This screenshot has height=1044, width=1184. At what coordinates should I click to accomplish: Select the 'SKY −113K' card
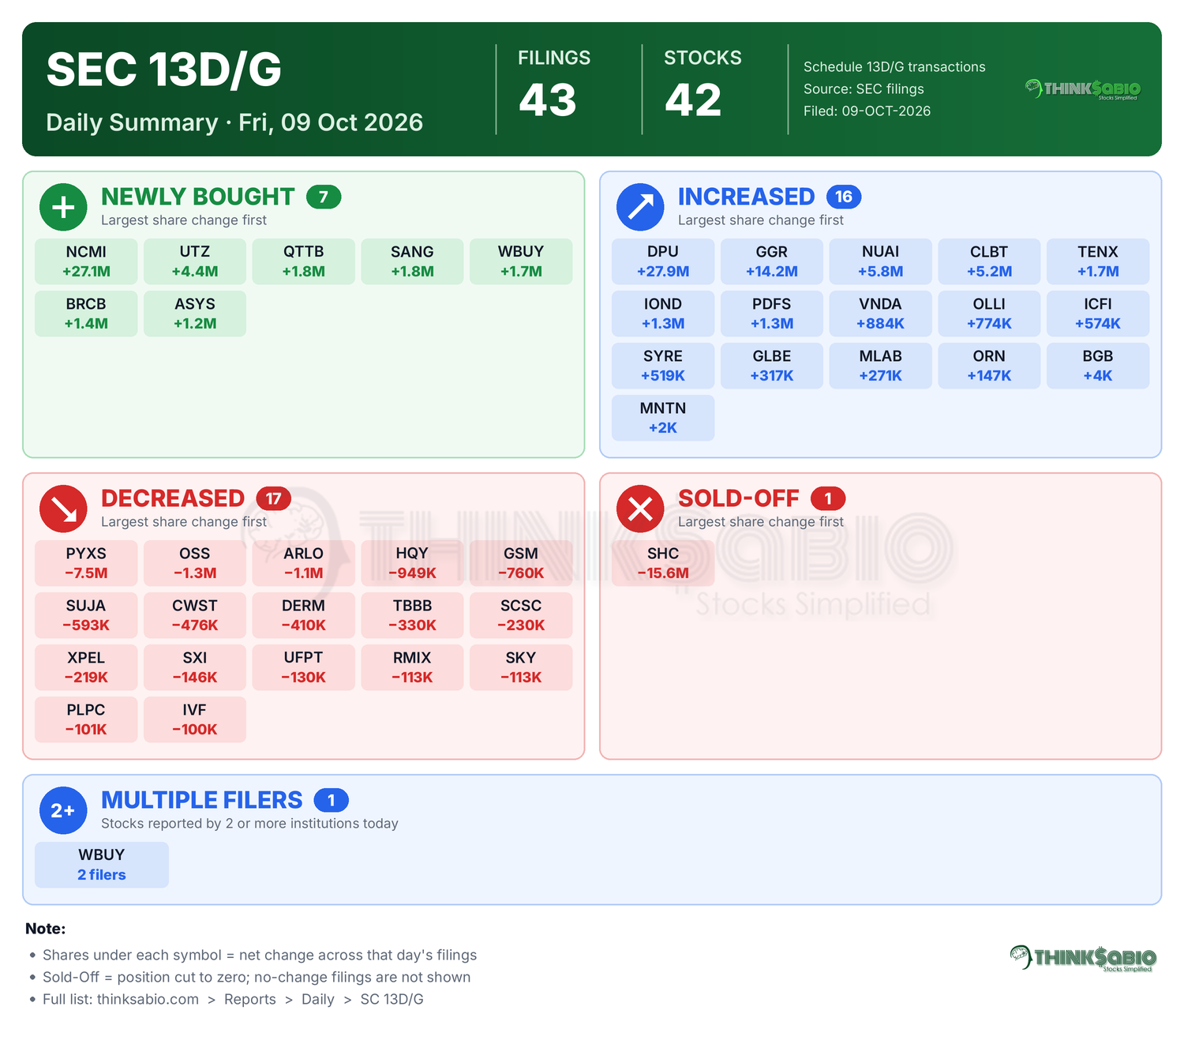(521, 667)
